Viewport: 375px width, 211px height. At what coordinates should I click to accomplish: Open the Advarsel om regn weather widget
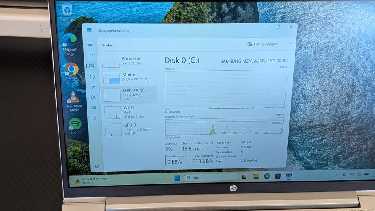91,181
